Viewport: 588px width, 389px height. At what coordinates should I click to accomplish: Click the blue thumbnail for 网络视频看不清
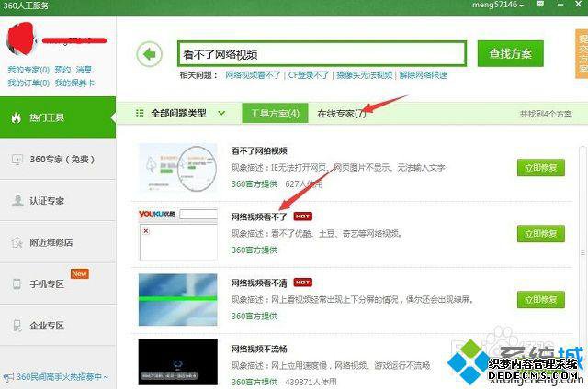[x=177, y=299]
